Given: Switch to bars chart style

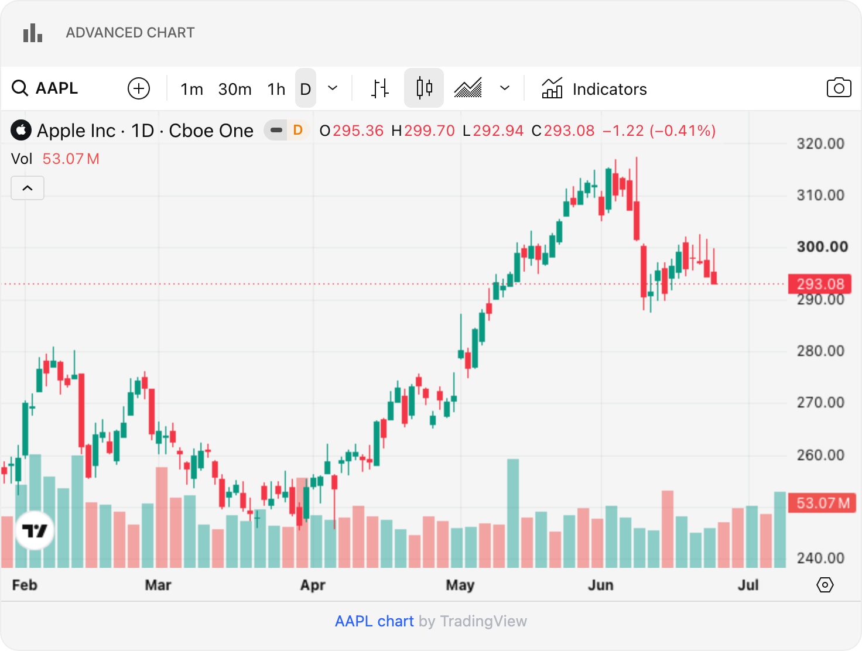Looking at the screenshot, I should [380, 88].
